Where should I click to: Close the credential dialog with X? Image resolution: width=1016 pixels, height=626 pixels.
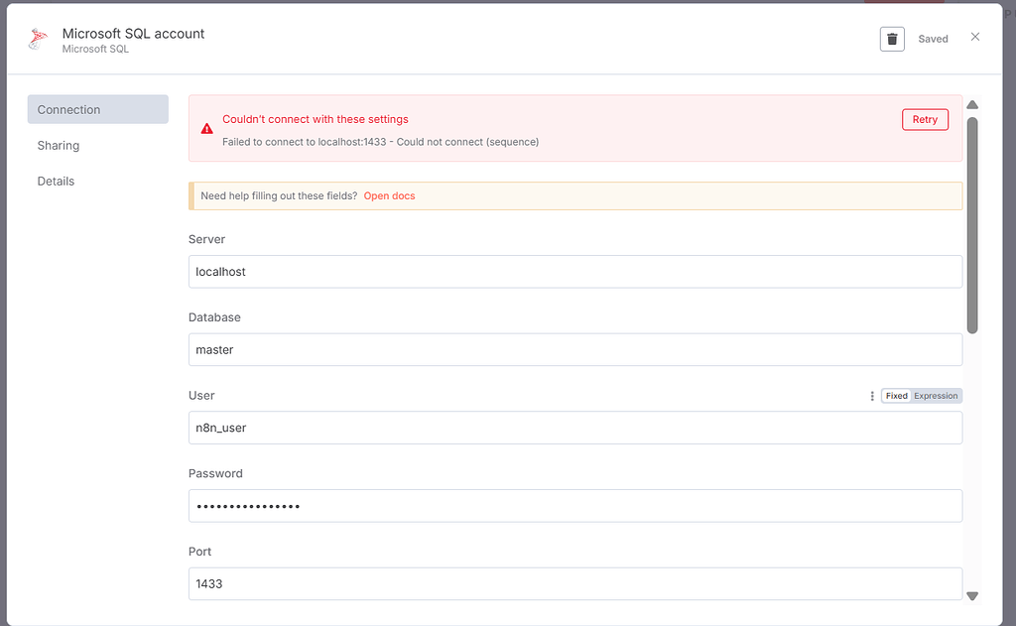point(975,38)
